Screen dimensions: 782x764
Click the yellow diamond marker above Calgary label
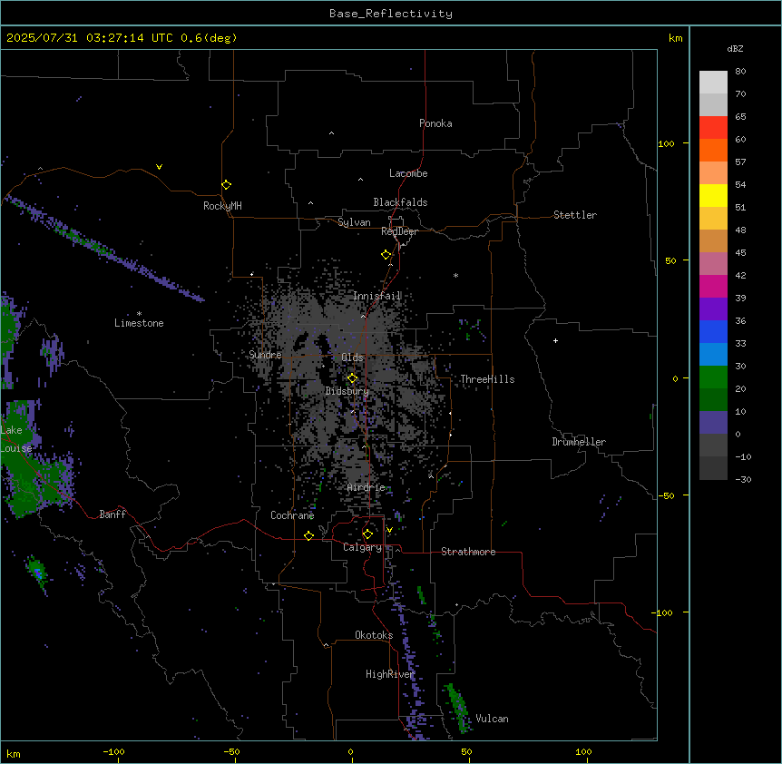point(367,534)
